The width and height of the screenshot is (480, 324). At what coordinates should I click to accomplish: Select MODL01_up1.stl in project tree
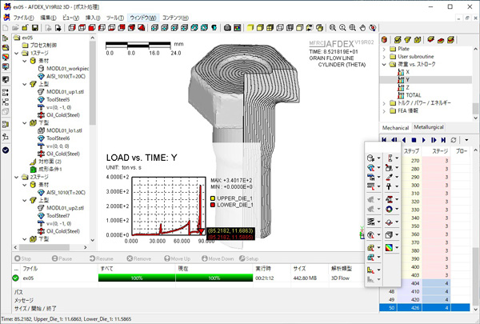[x=65, y=92]
